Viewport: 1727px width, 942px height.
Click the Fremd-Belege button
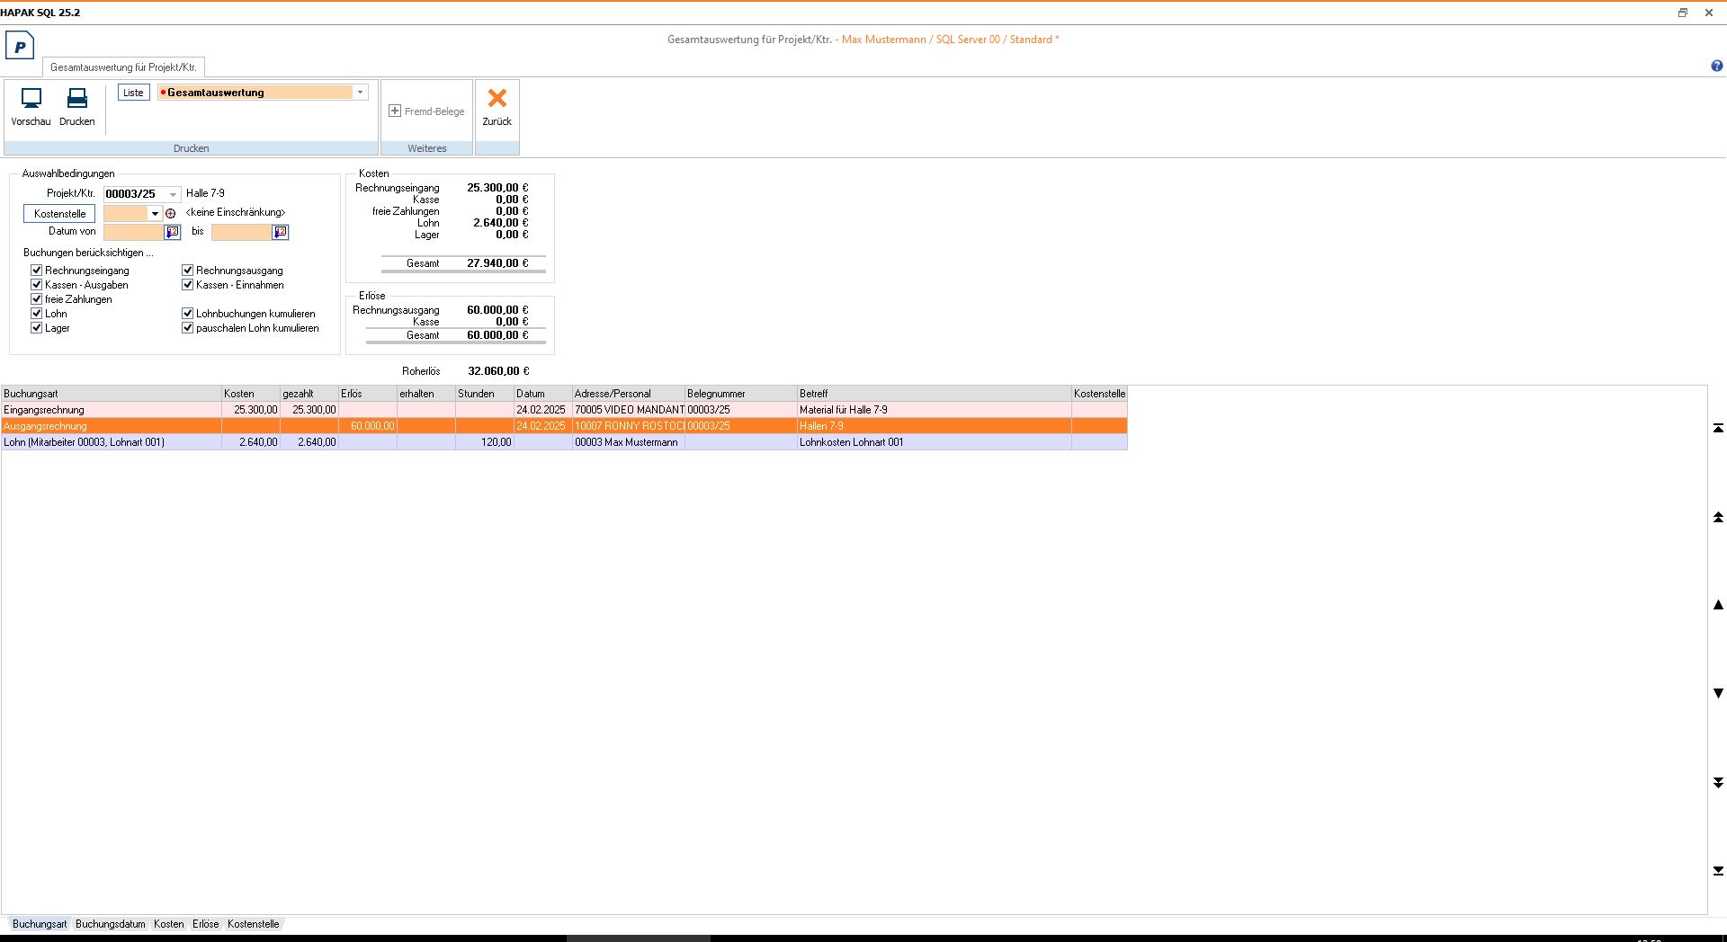click(x=426, y=111)
